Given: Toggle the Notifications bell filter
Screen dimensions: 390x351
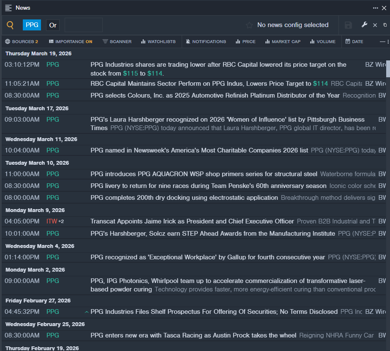Looking at the screenshot, I should [206, 41].
